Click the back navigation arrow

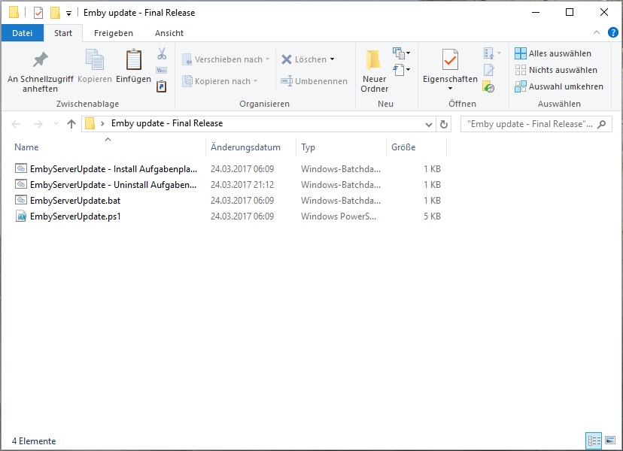tap(16, 124)
